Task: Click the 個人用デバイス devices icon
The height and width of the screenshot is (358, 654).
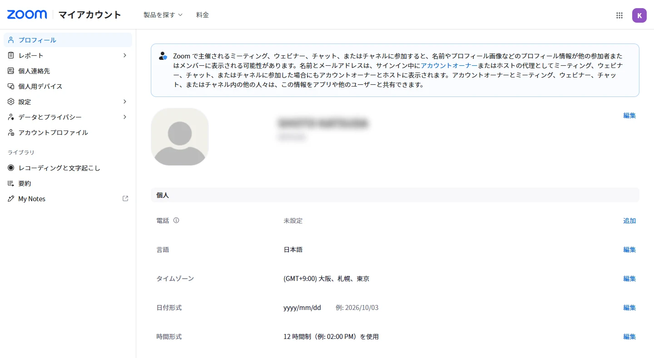Action: (x=11, y=86)
